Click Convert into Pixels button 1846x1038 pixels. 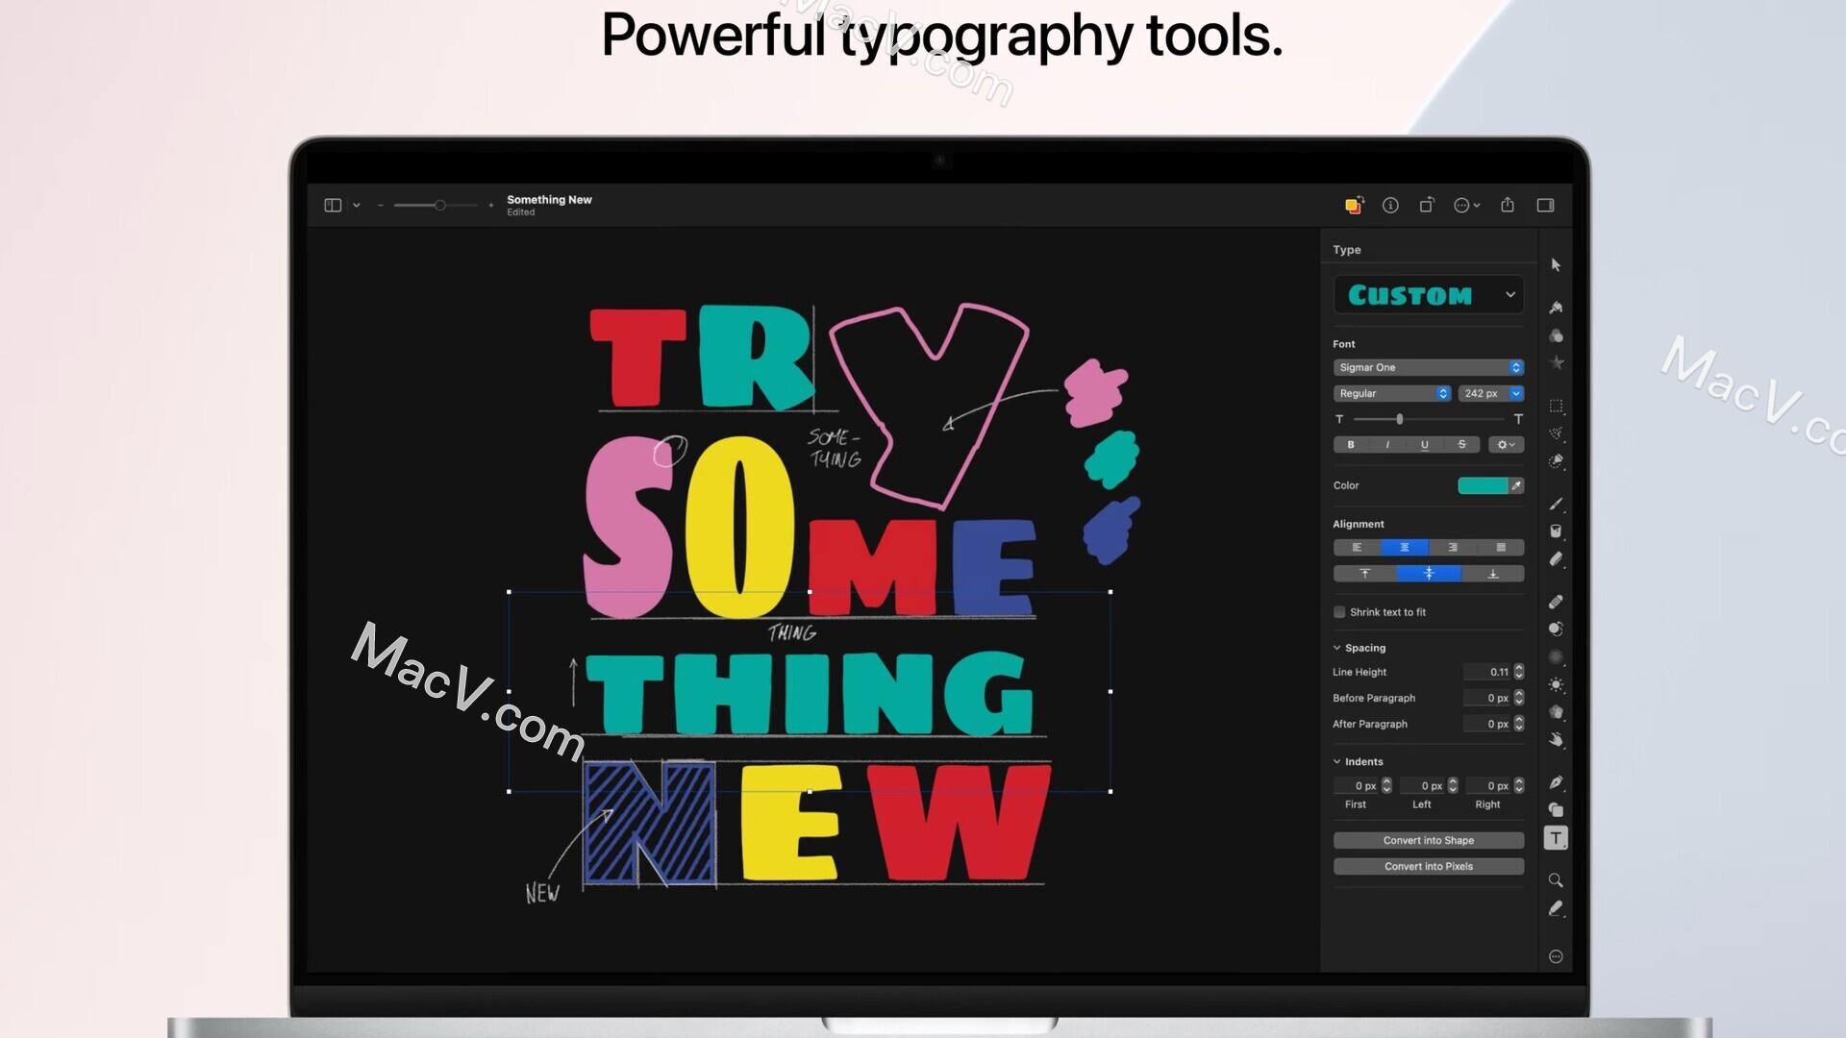click(1428, 866)
